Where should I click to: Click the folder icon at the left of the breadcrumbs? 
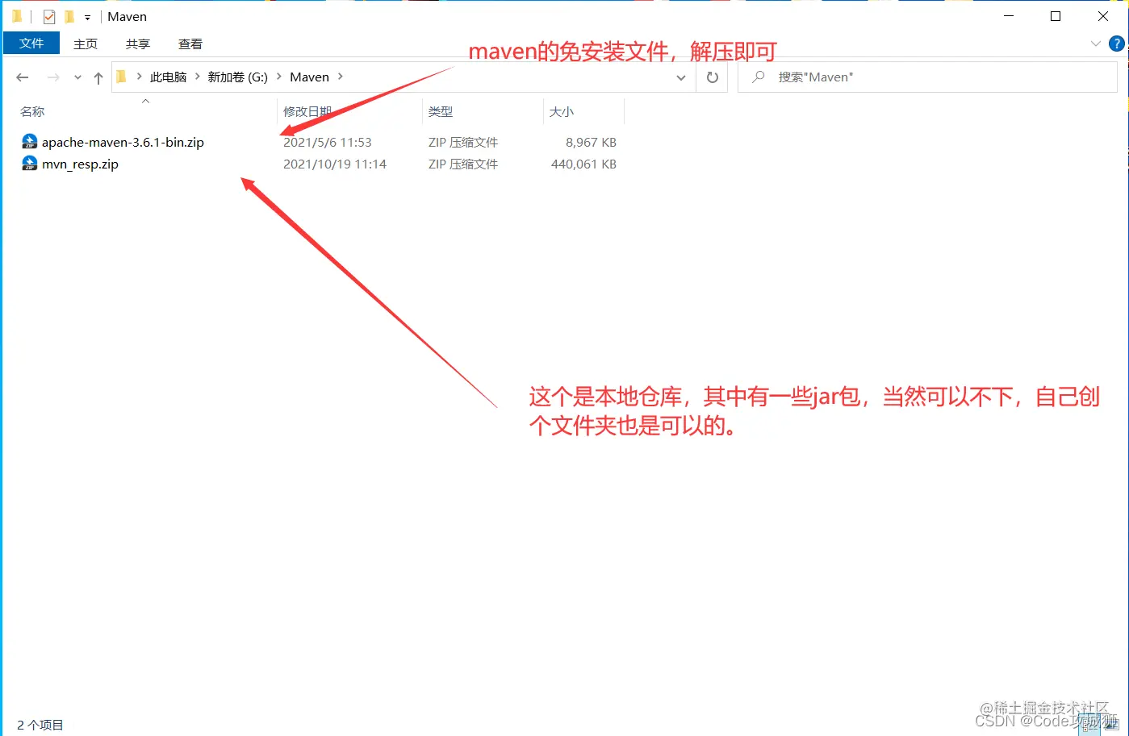coord(119,77)
